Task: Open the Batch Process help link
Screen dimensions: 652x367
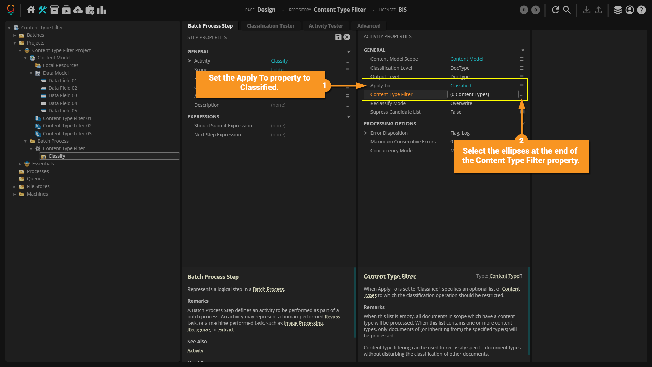Action: coord(268,289)
